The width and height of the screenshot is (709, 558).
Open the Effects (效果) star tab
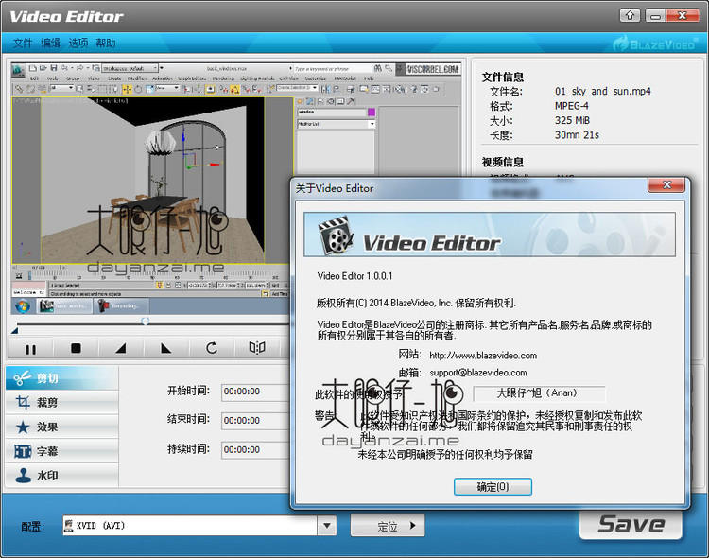[x=62, y=427]
